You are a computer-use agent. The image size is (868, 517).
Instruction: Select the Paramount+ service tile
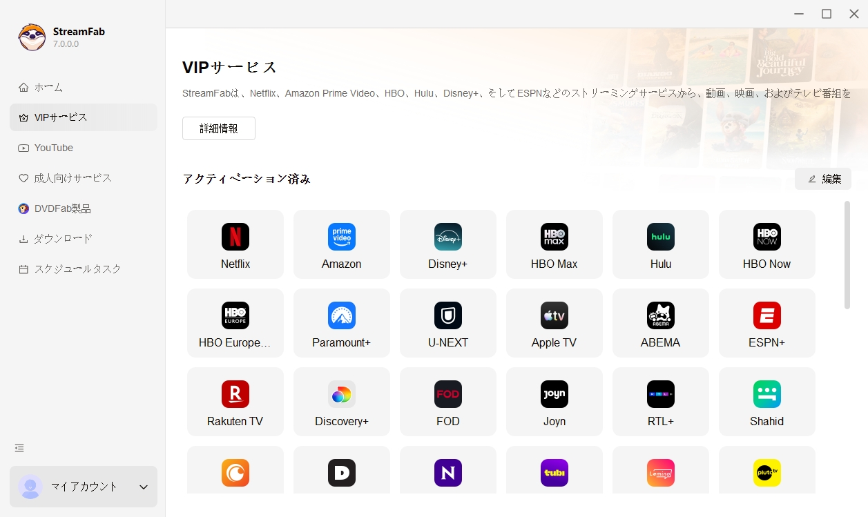341,323
